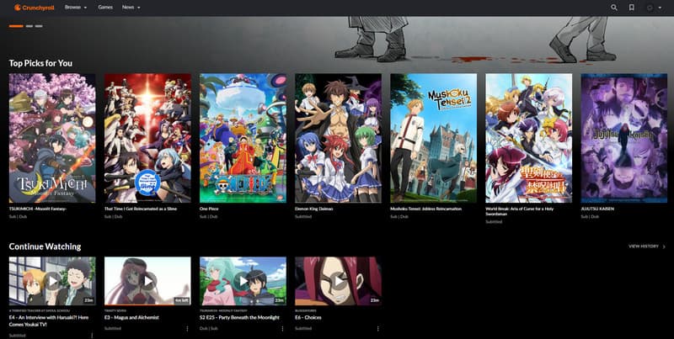Open the Games menu item
Viewport: 674px width, 339px height.
pos(105,8)
